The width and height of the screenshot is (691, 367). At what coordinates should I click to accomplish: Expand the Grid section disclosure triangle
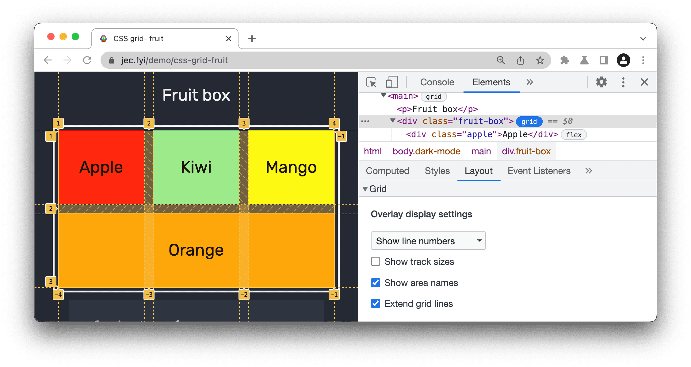(366, 188)
